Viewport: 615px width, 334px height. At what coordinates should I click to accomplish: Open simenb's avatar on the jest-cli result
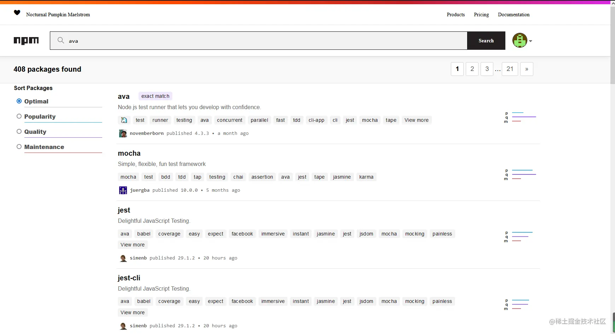pyautogui.click(x=123, y=326)
